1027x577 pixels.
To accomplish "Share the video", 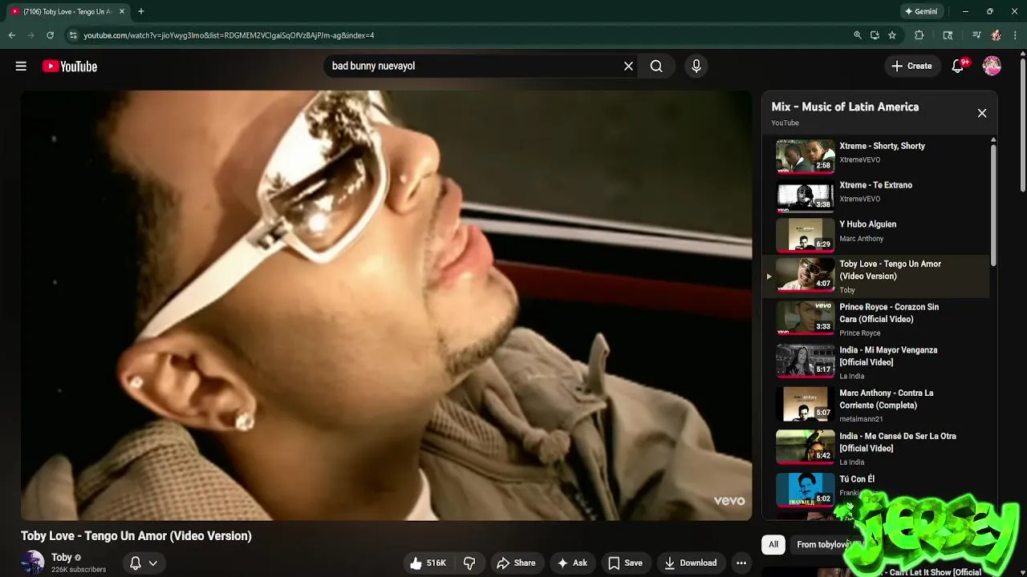I will click(x=516, y=563).
